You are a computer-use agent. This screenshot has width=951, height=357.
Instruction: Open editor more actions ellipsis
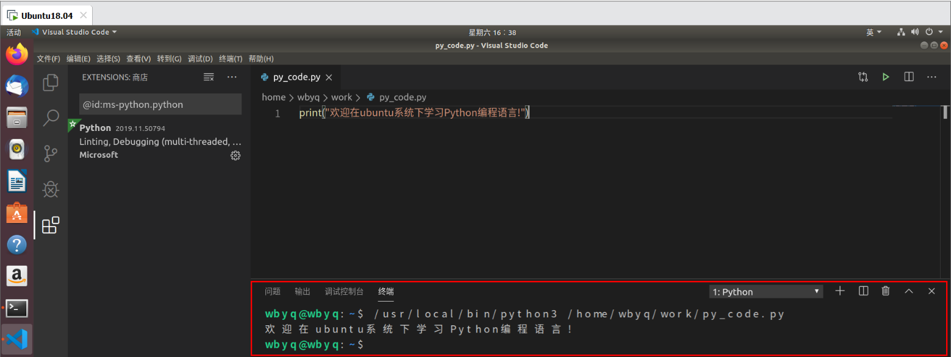point(931,77)
